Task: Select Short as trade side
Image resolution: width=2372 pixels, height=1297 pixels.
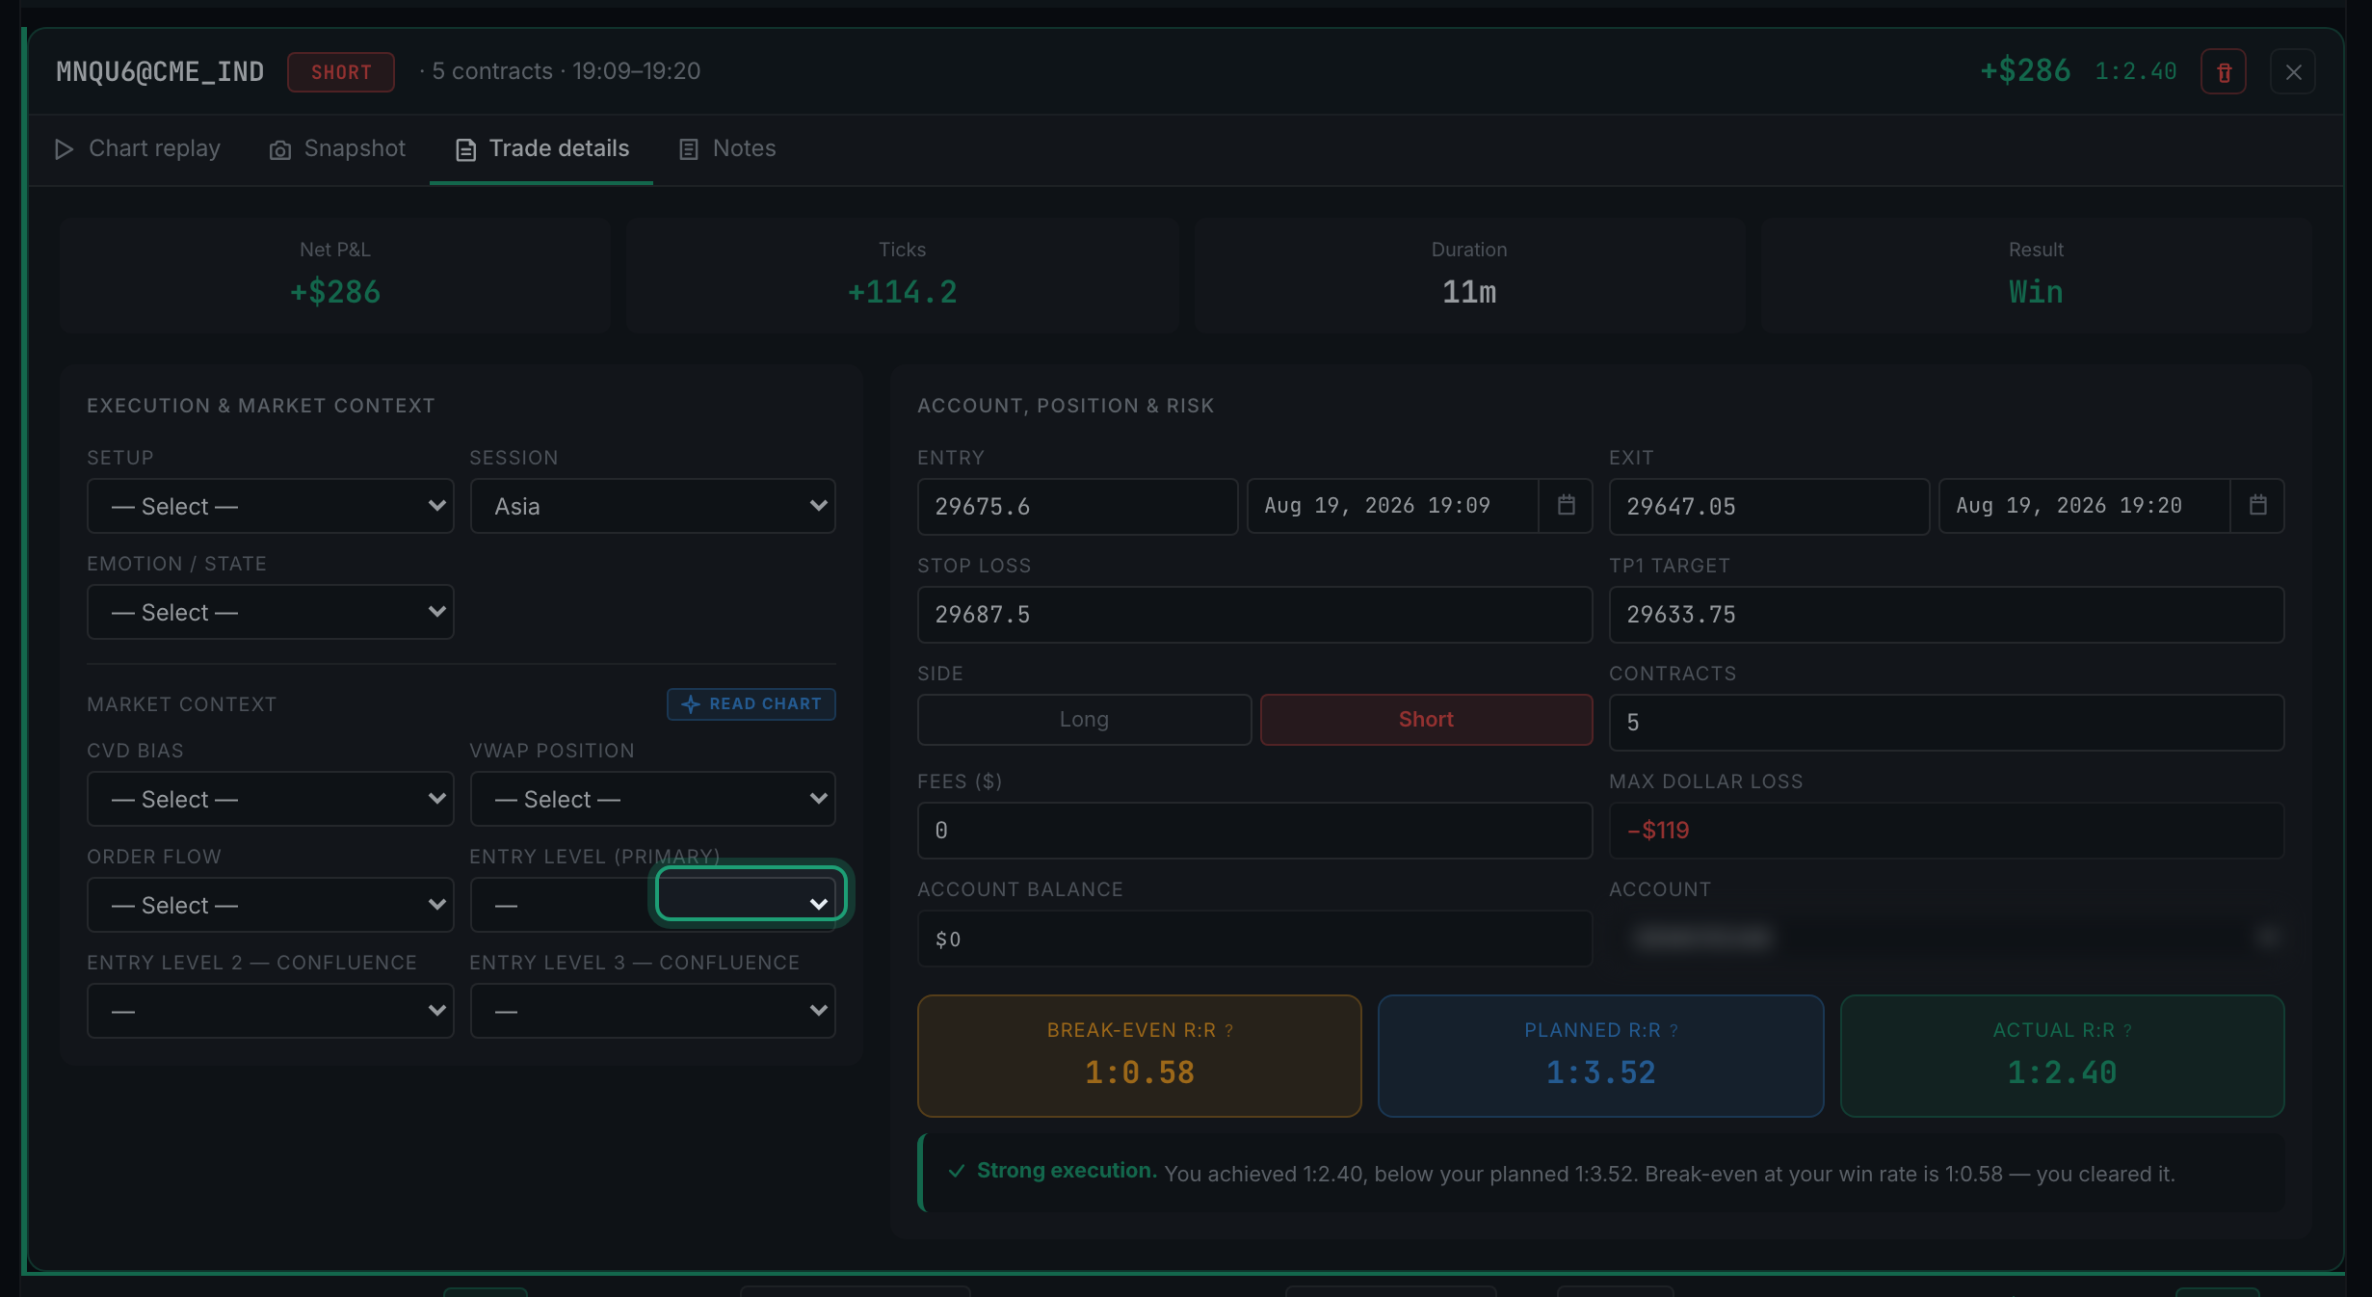Action: click(x=1426, y=720)
